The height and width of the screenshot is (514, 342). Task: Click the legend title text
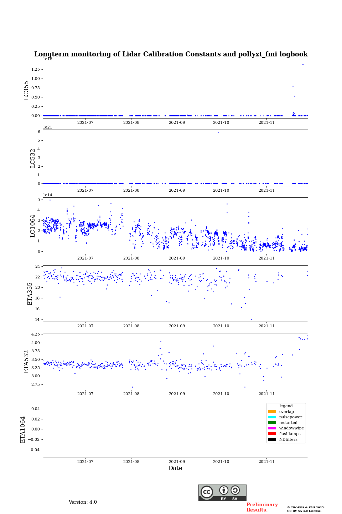pyautogui.click(x=286, y=406)
